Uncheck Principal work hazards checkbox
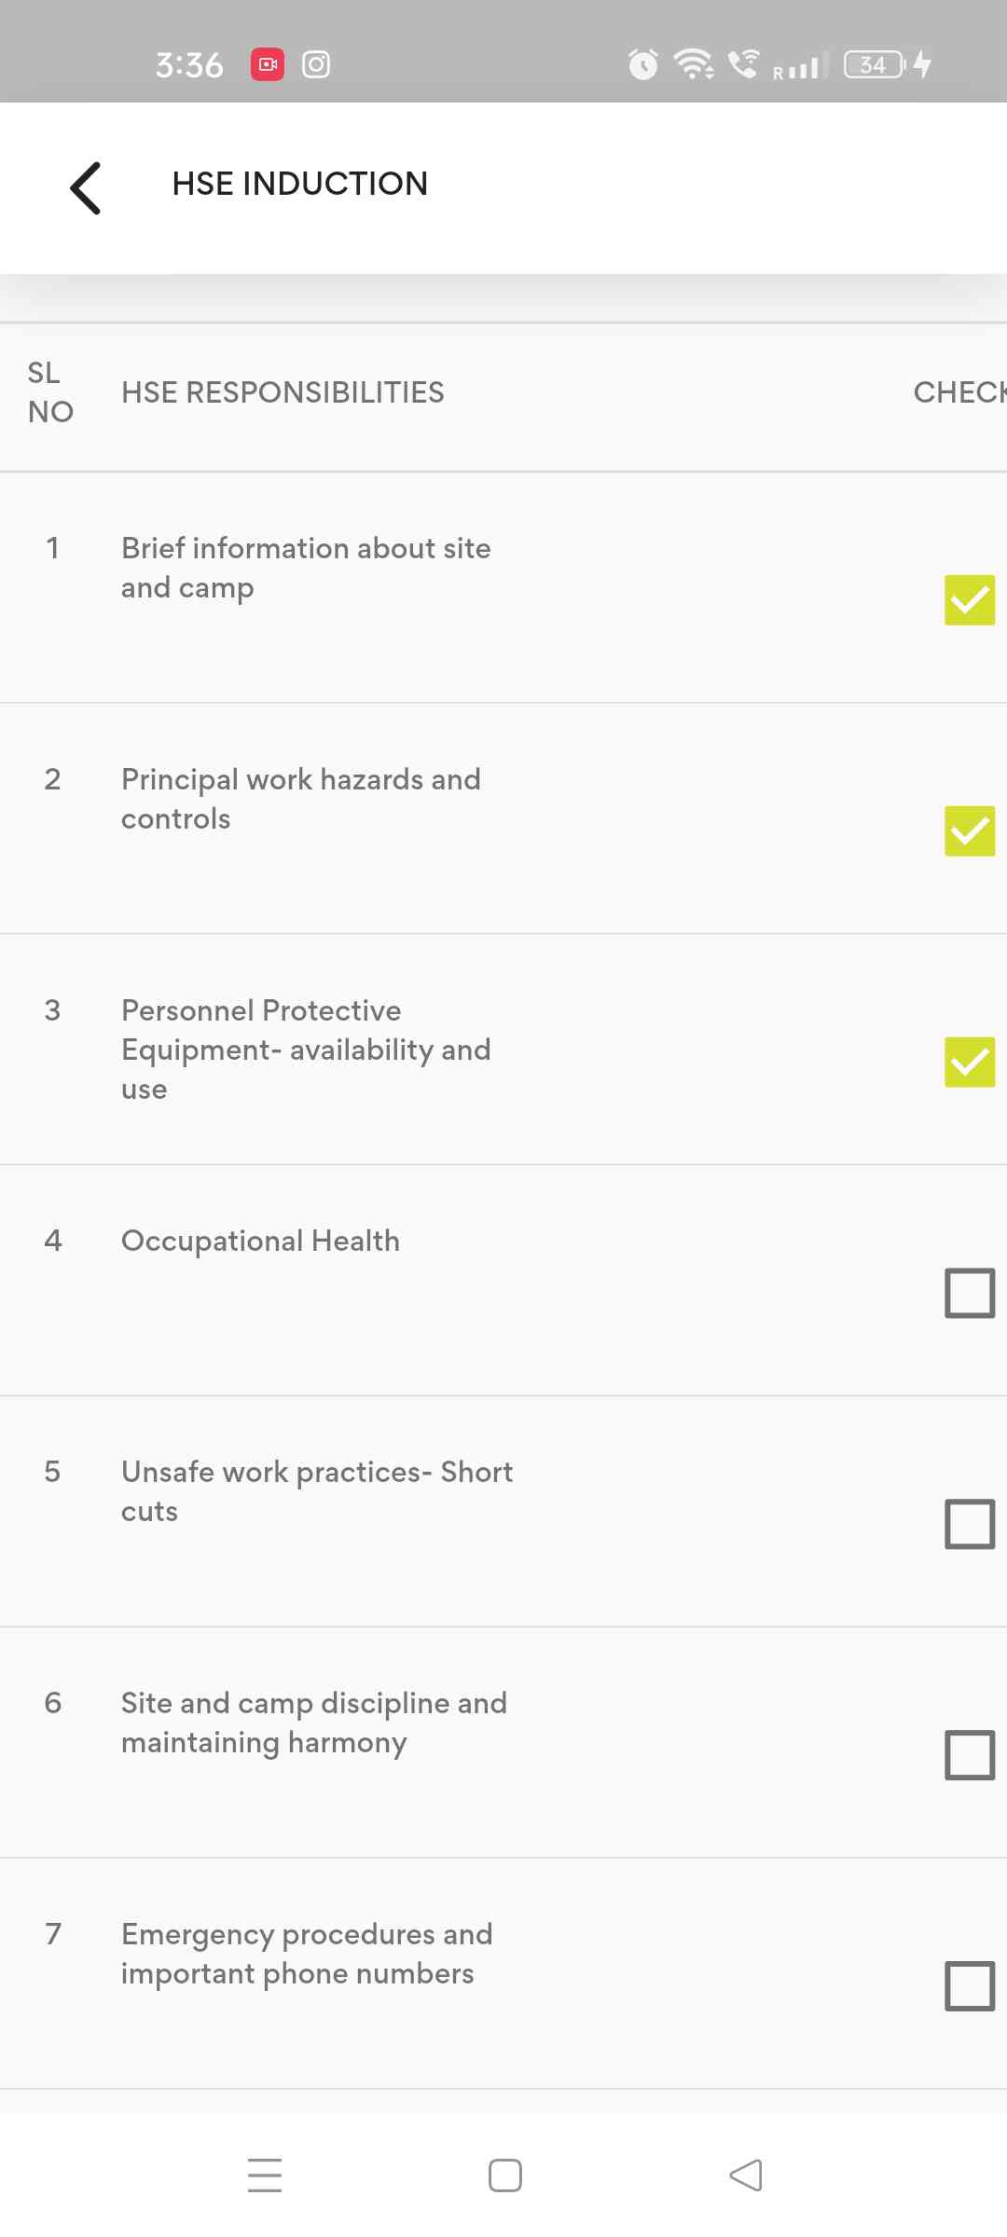The width and height of the screenshot is (1007, 2237). 970,830
